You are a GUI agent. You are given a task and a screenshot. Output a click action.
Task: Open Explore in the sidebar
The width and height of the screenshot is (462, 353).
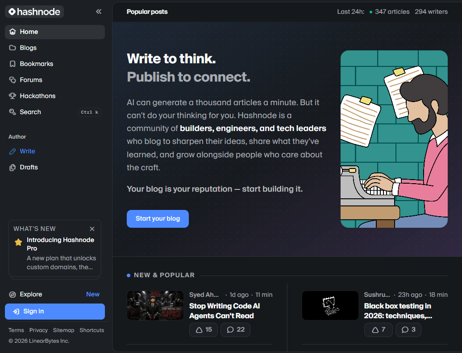[55, 294]
